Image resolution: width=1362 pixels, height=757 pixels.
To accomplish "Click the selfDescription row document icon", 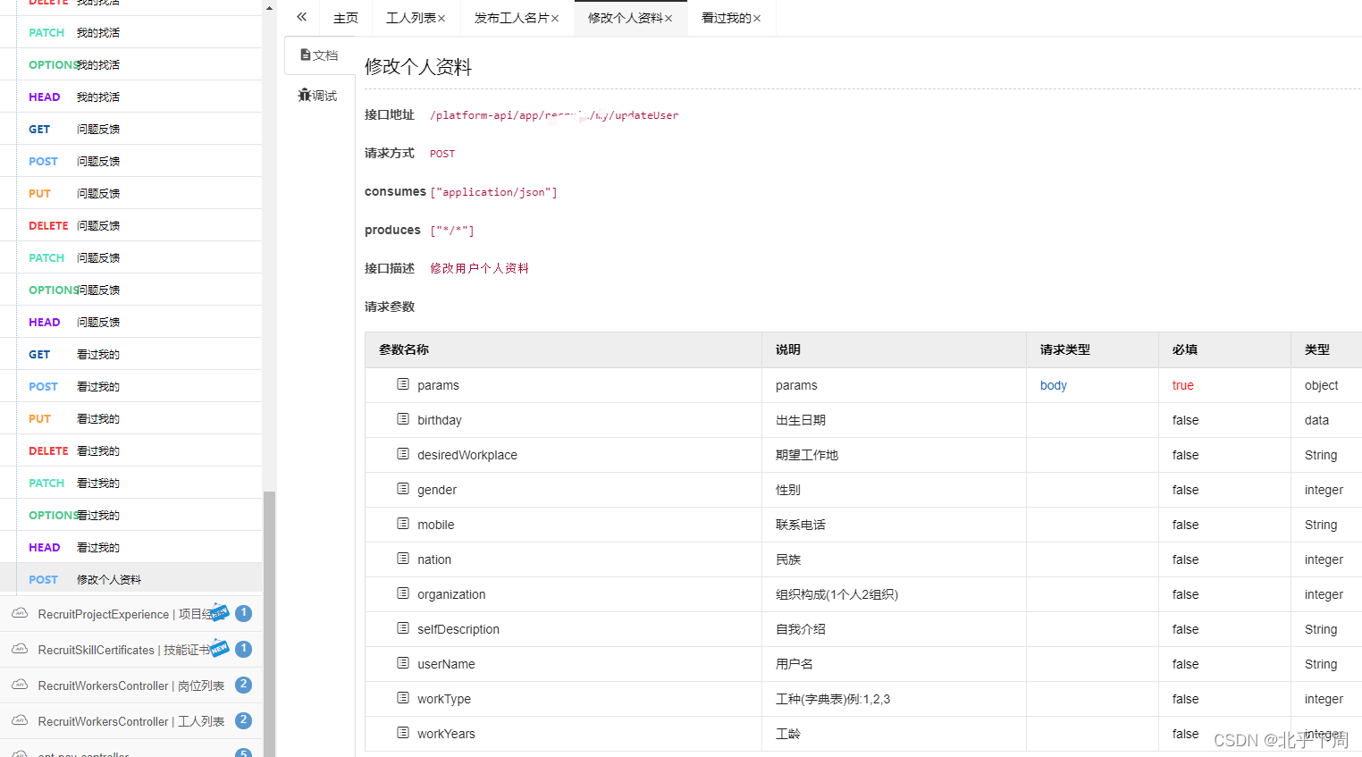I will pos(403,628).
